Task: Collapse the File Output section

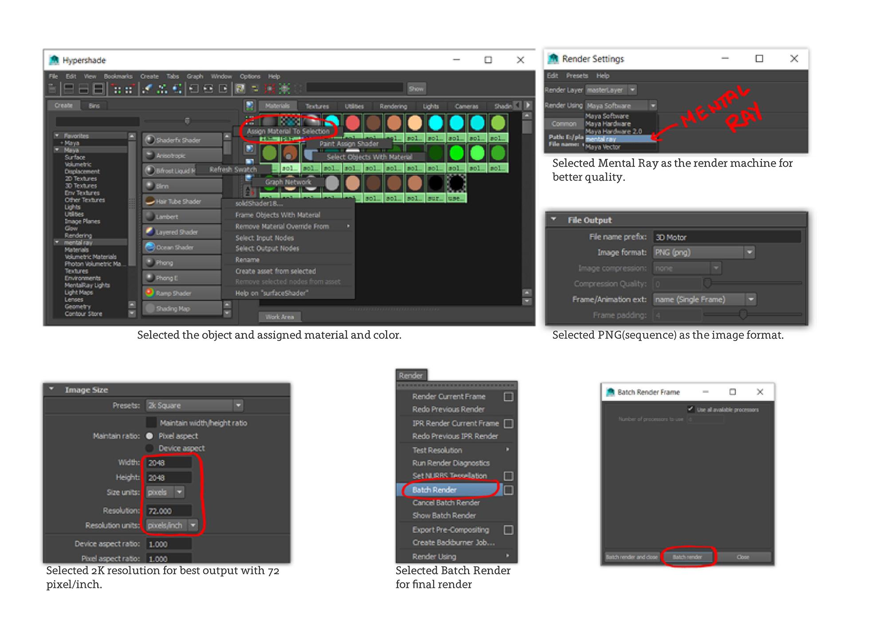Action: (x=553, y=219)
